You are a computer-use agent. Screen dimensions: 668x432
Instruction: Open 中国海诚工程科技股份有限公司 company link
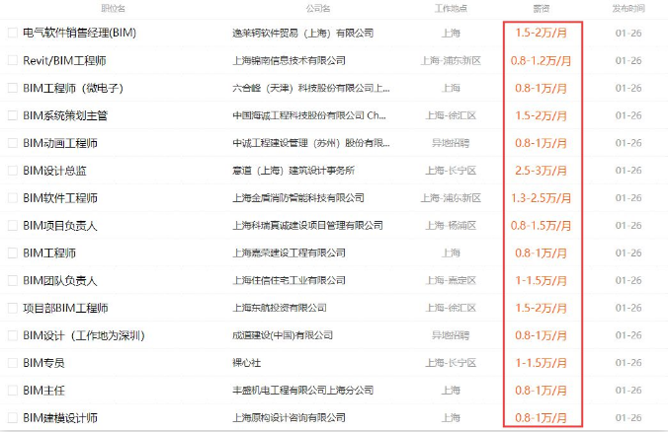pyautogui.click(x=309, y=115)
